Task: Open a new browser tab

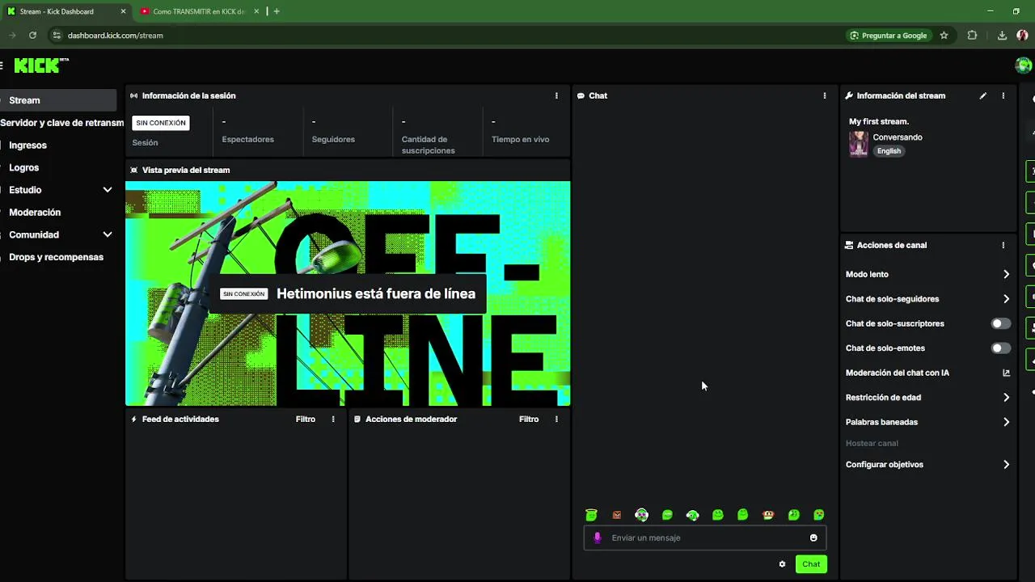Action: tap(277, 11)
